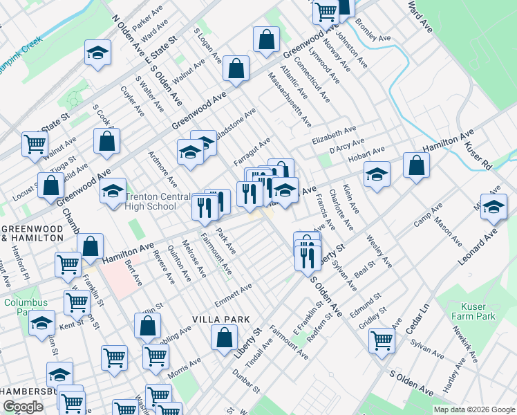Click the shopping bag marker on Hamilton Ave near Kuser Rd
The width and height of the screenshot is (517, 415).
point(416,166)
